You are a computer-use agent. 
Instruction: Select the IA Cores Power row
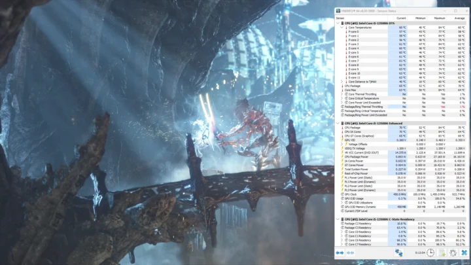[x=401, y=161]
